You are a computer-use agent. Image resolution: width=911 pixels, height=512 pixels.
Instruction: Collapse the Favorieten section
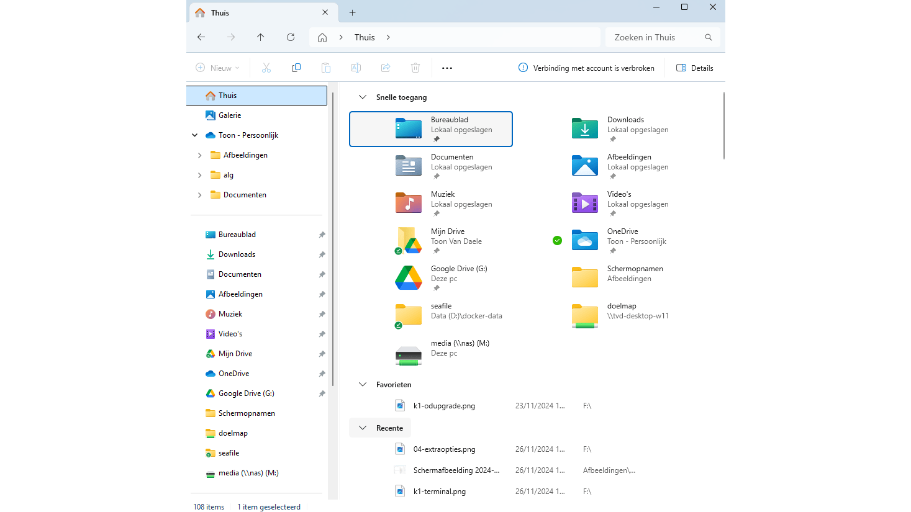[x=363, y=385]
